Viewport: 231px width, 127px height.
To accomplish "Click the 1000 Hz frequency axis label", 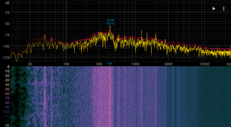I will [x=135, y=64].
